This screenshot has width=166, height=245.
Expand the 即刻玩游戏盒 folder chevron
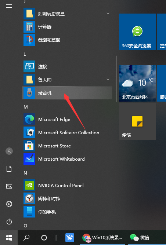tap(108, 14)
